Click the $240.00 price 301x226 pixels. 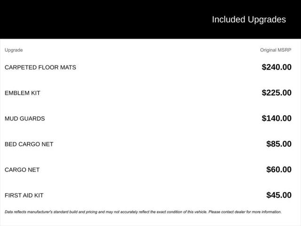tap(277, 67)
